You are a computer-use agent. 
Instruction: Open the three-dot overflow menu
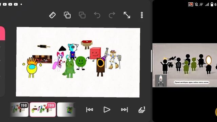(x=142, y=15)
